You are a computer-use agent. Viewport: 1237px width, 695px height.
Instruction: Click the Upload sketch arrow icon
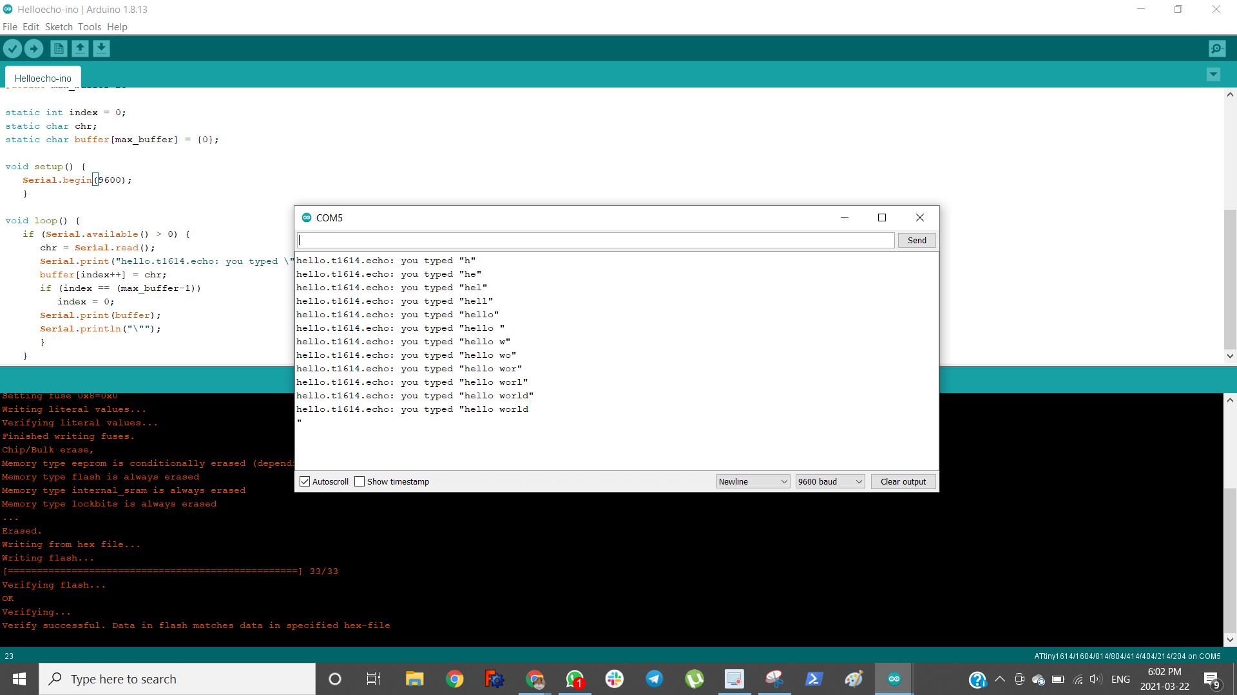pos(34,48)
